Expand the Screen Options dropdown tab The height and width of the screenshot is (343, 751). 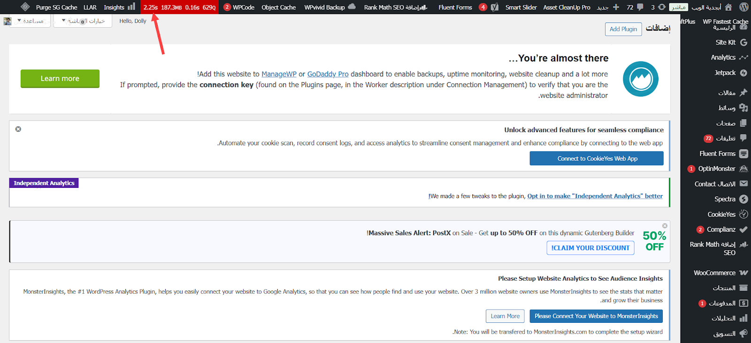click(83, 21)
